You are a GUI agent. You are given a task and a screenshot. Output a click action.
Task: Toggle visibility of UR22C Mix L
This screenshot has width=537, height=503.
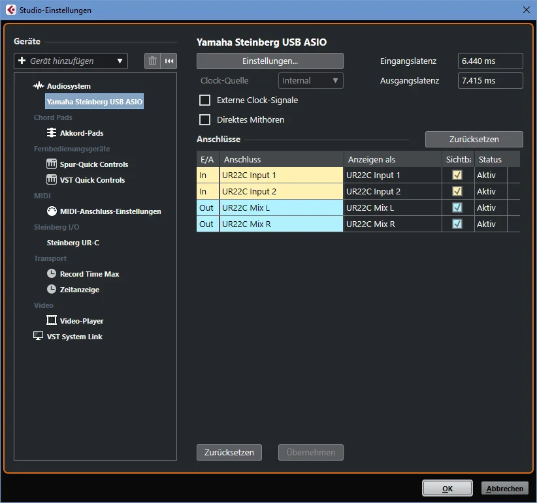click(457, 207)
